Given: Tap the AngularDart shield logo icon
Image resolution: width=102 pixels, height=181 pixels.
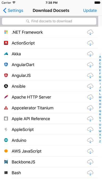Looking at the screenshot, I should 6,64.
